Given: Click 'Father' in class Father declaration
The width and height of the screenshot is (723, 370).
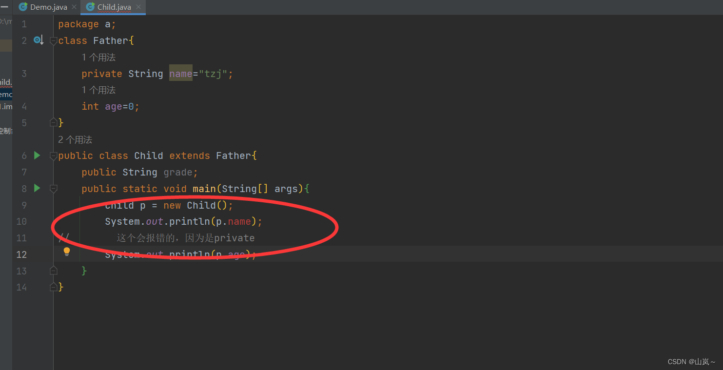Looking at the screenshot, I should click(x=111, y=40).
